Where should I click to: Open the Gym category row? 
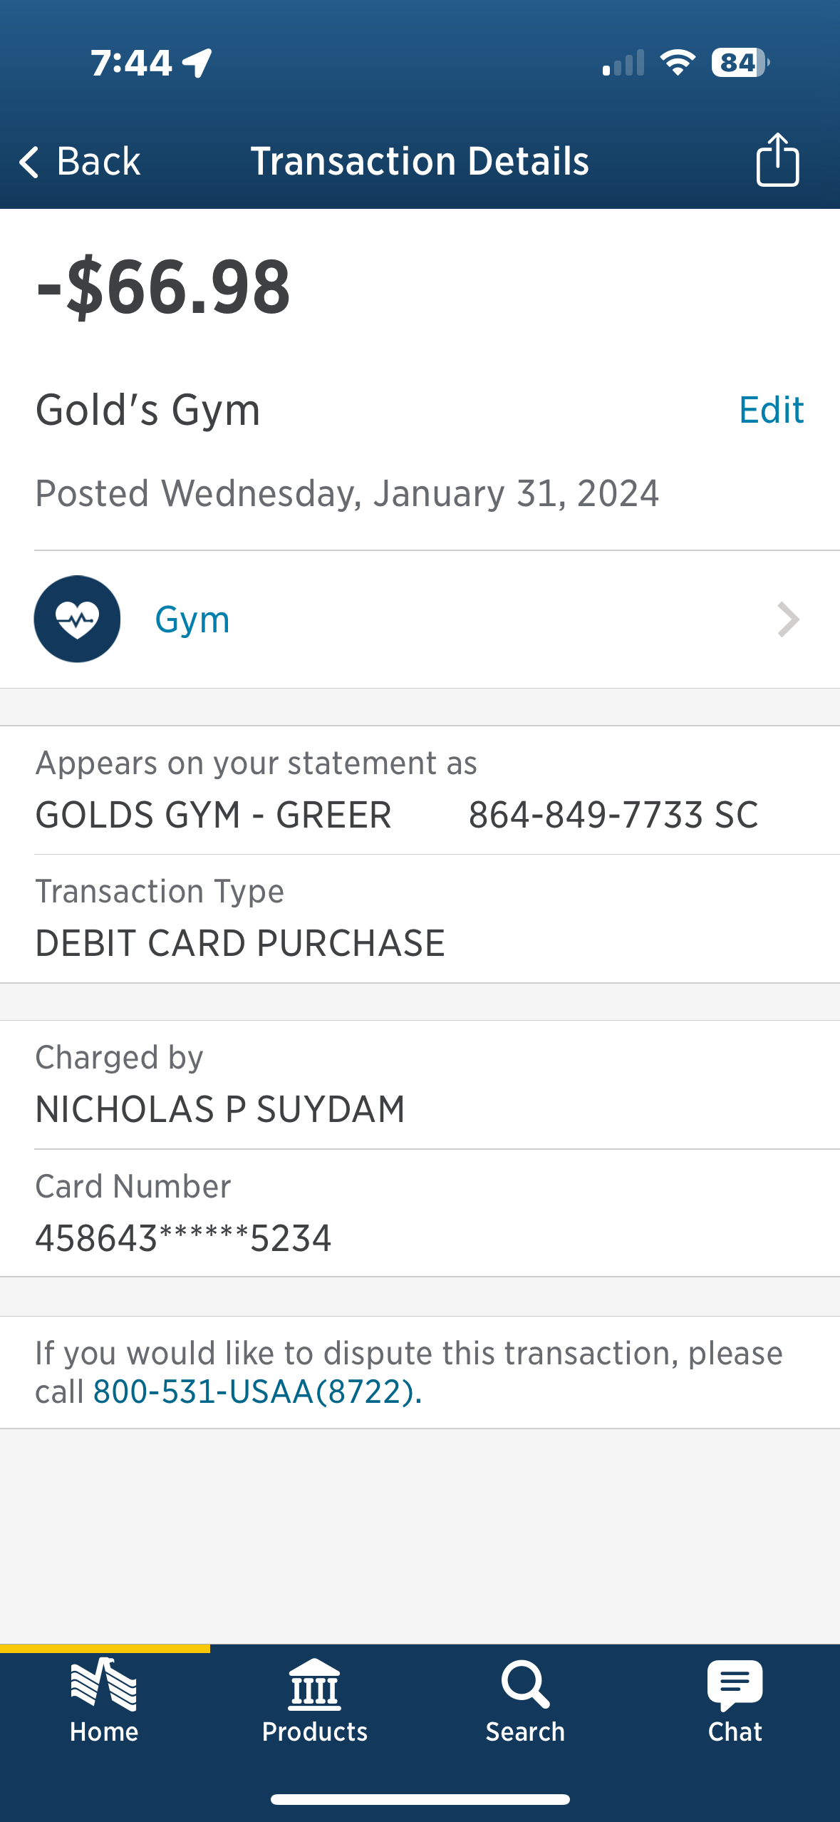(x=420, y=619)
